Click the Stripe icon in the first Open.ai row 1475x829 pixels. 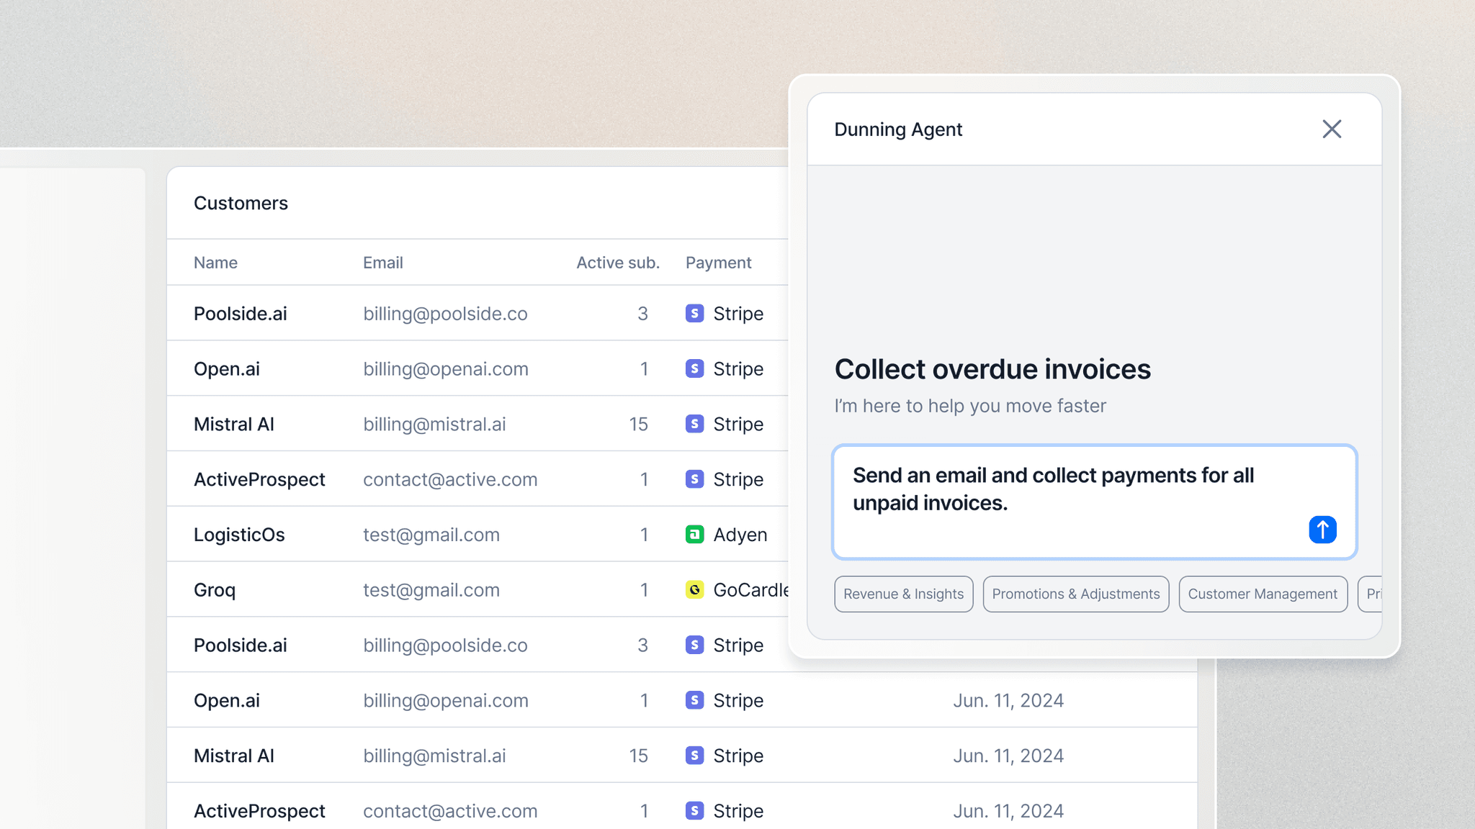click(694, 368)
